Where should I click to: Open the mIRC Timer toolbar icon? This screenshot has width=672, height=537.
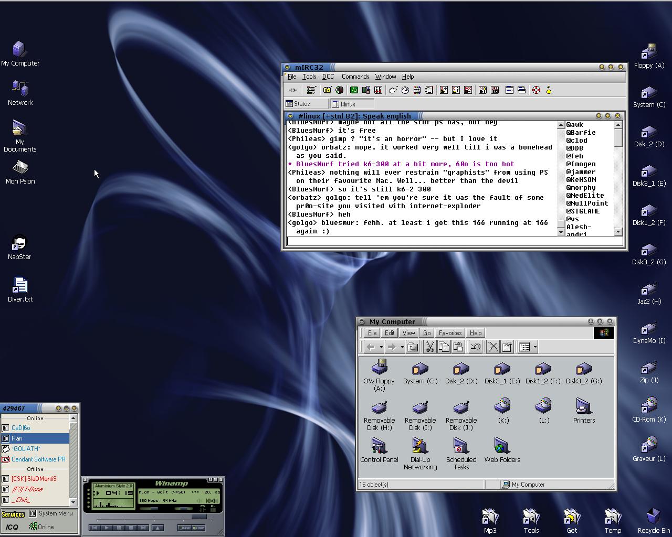[405, 90]
